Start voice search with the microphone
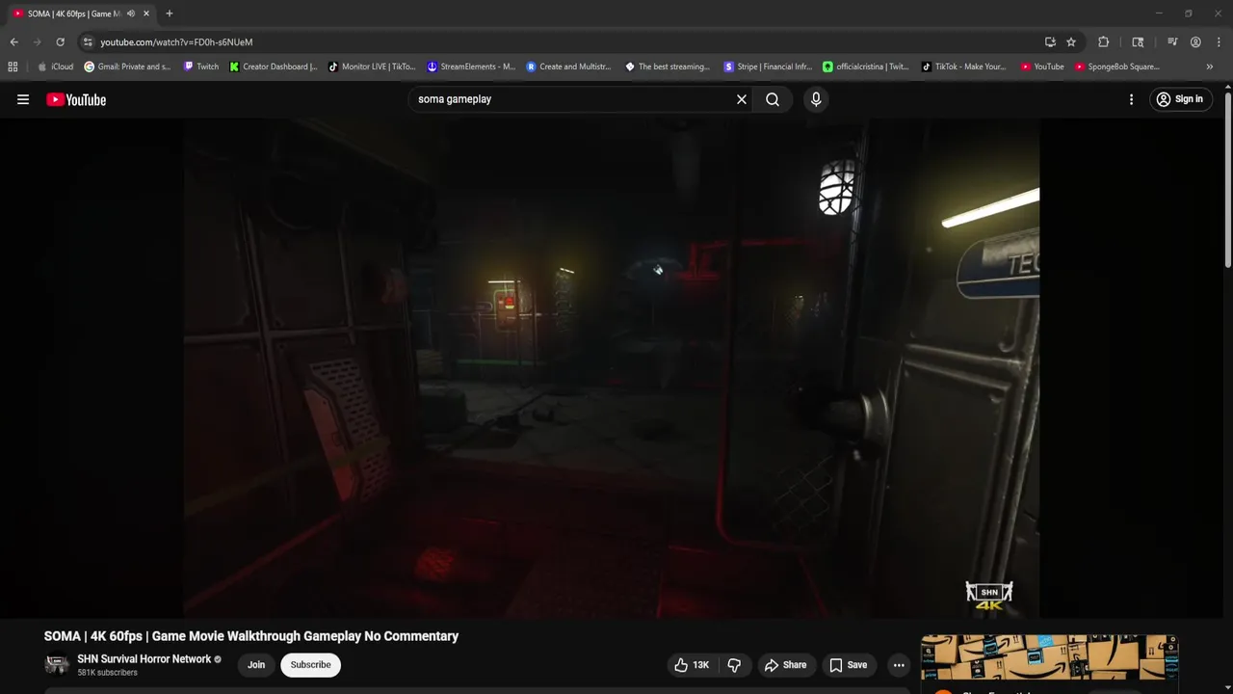Screen dimensions: 1233x694 (x=816, y=99)
